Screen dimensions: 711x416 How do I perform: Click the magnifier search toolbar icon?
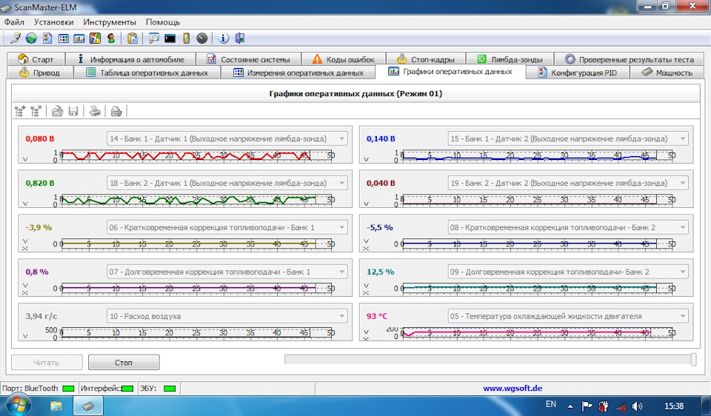pyautogui.click(x=154, y=38)
